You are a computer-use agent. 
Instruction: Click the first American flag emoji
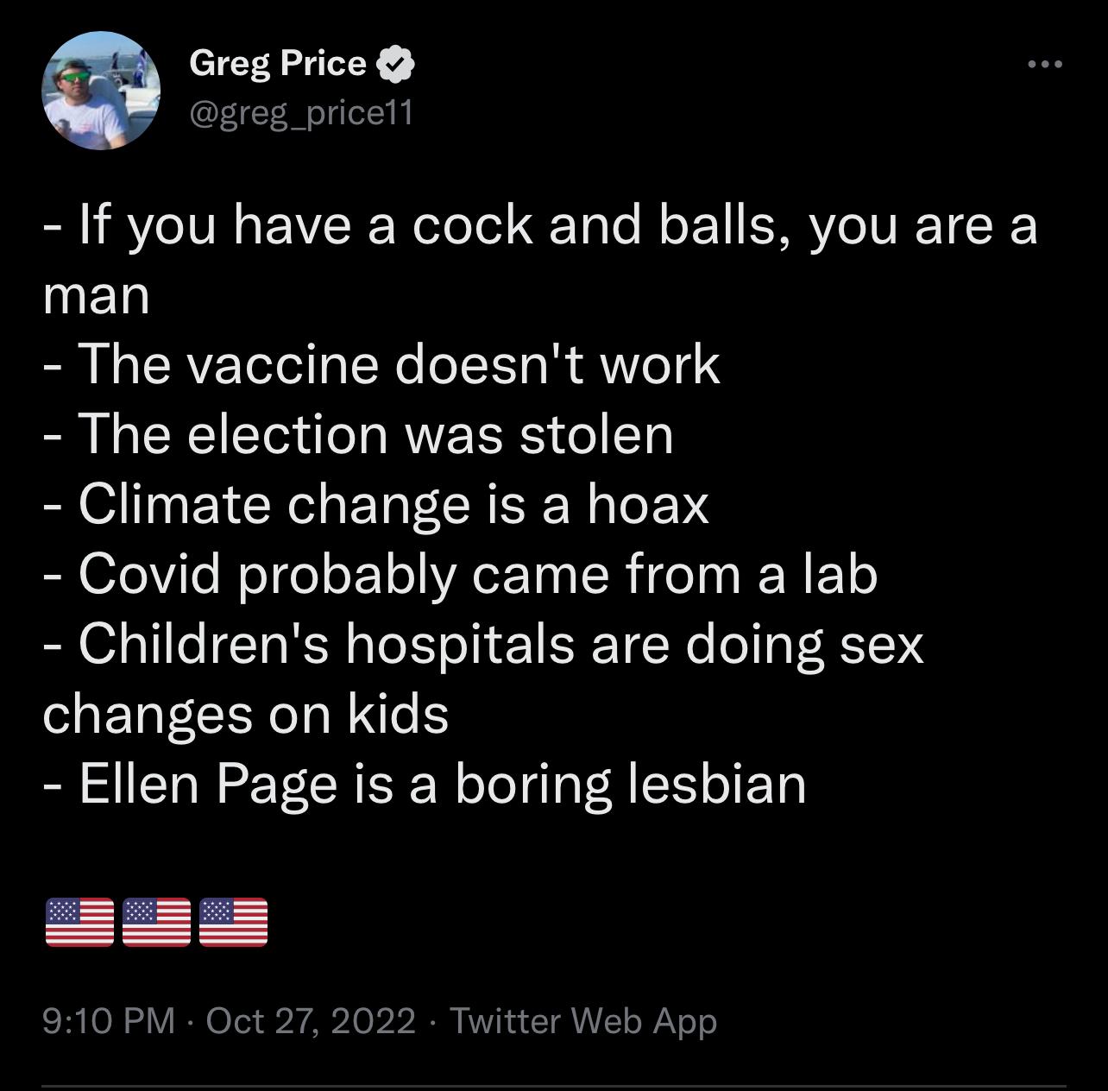coord(79,922)
